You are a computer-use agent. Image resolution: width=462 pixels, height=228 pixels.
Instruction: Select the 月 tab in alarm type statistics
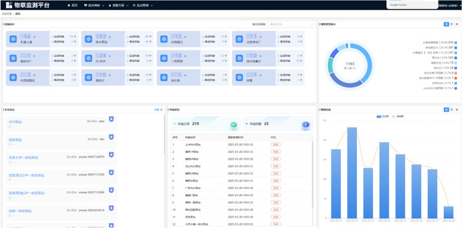pos(452,24)
